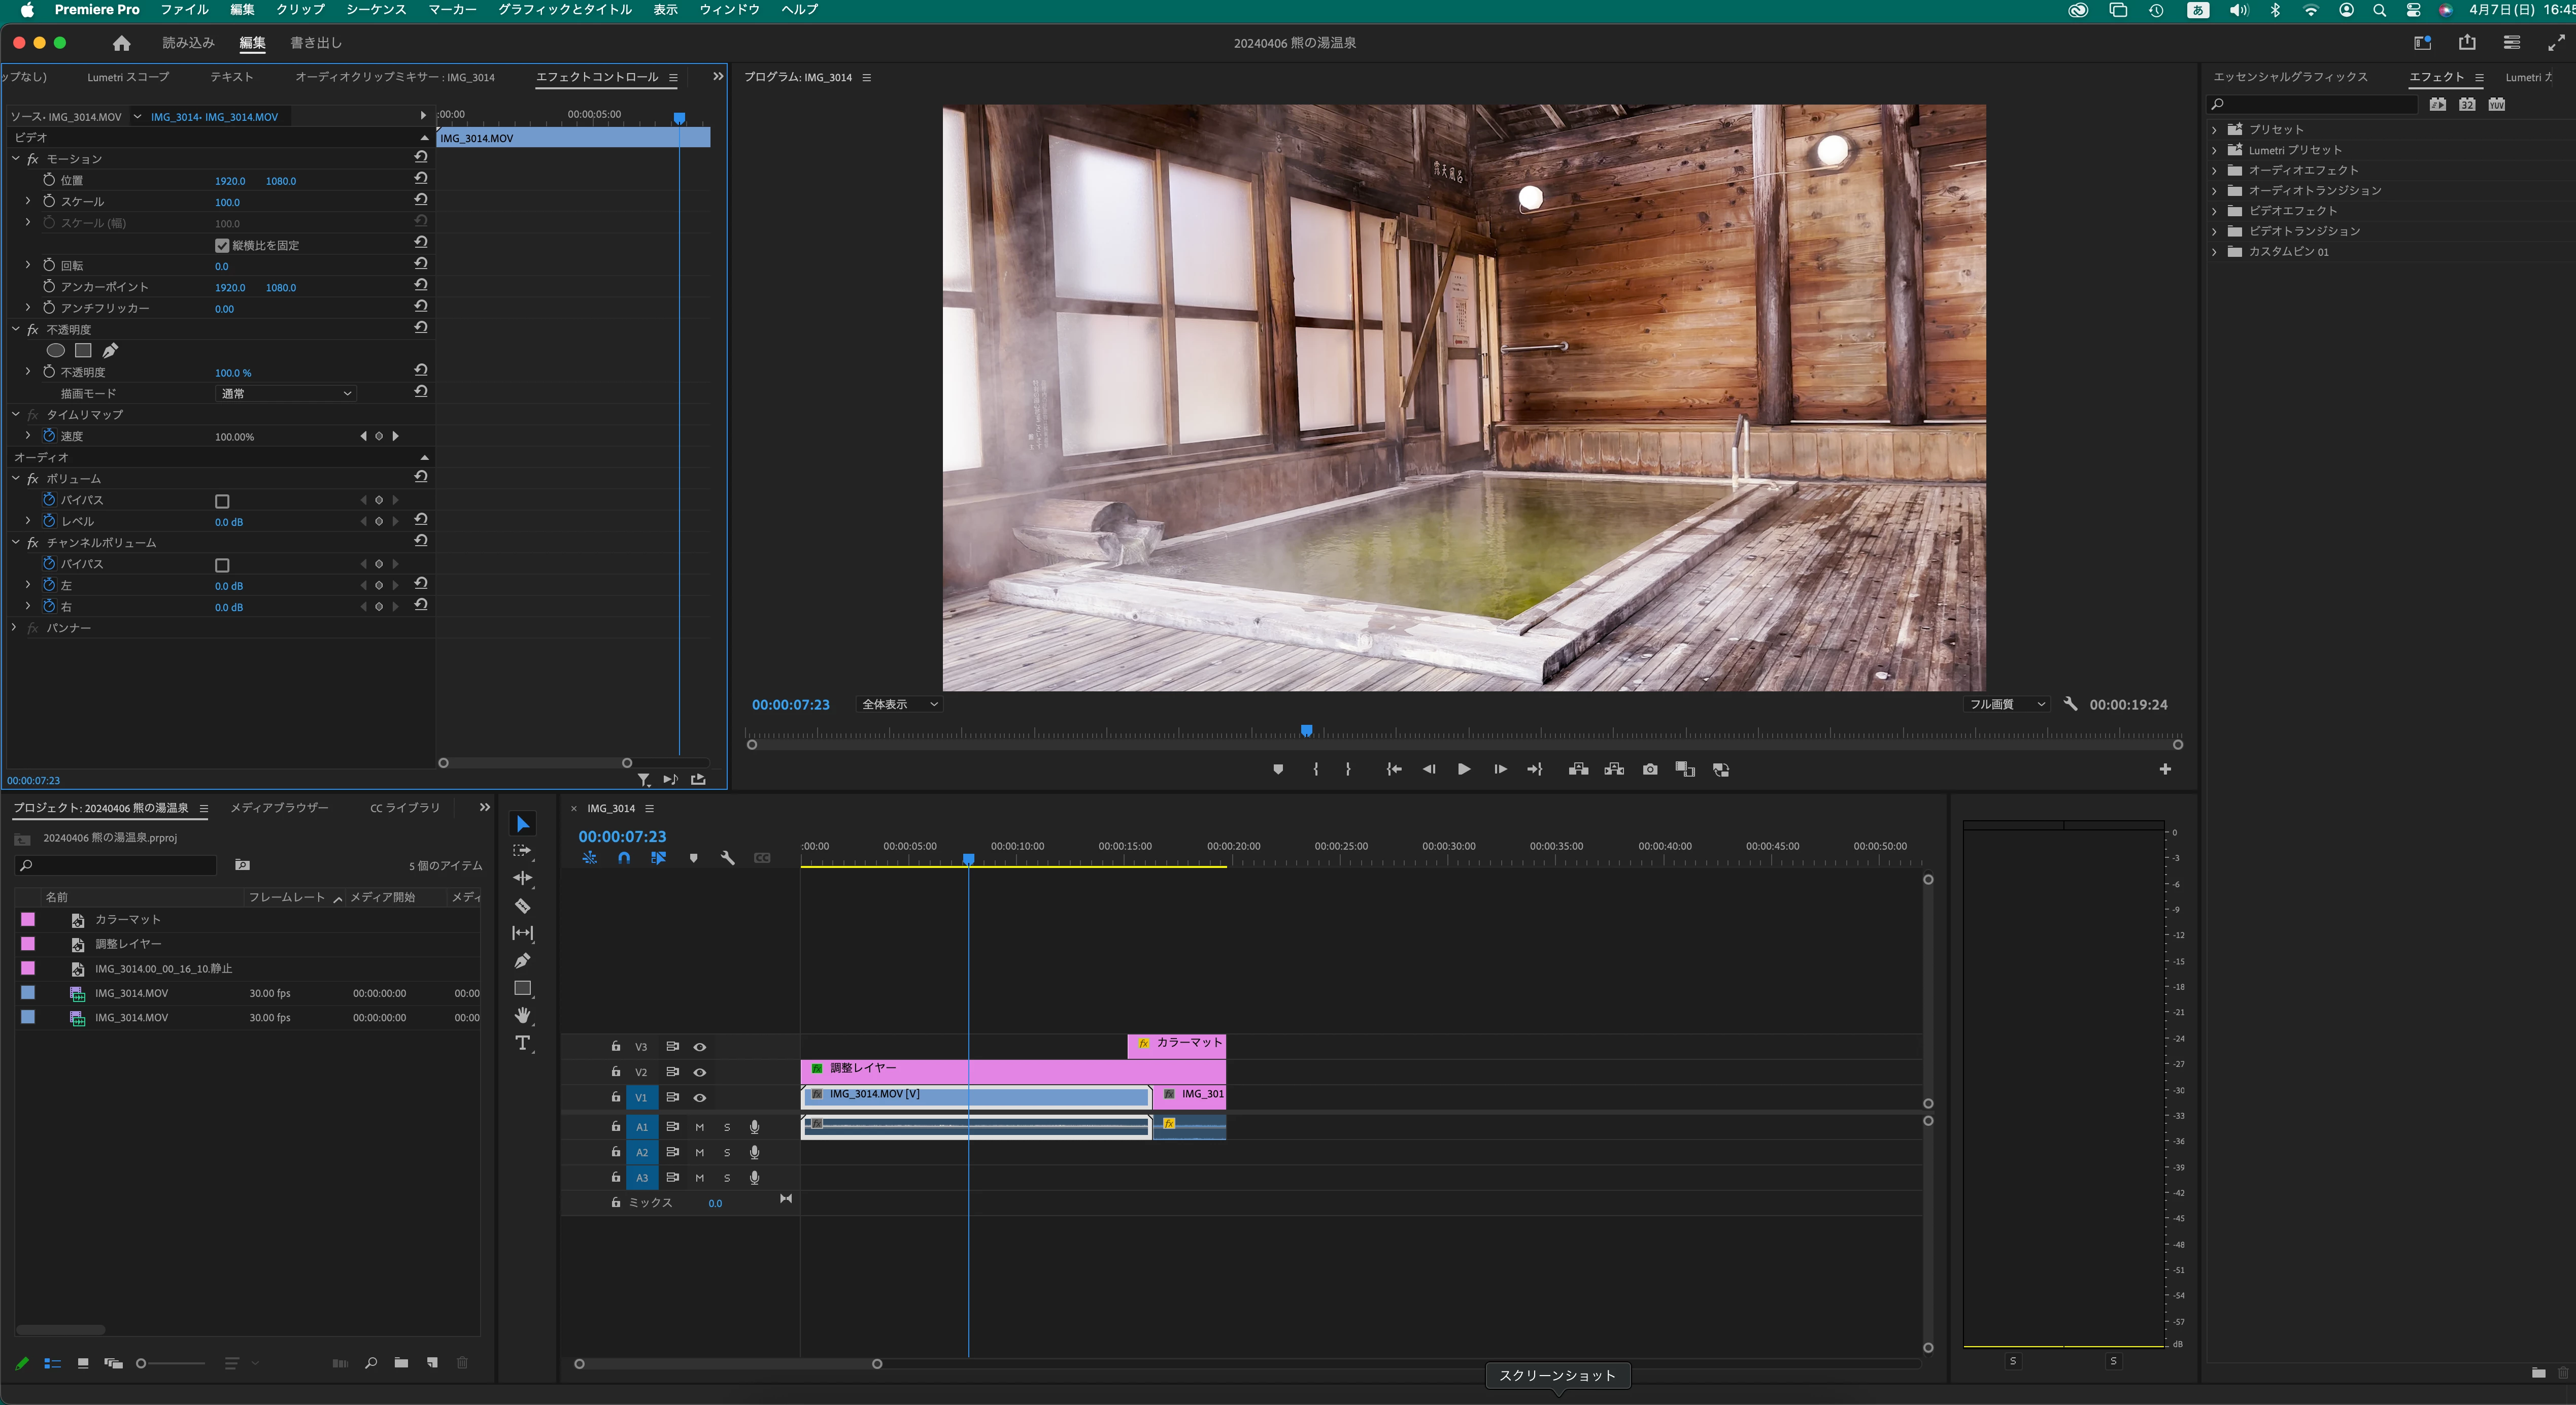
Task: Click the project panel icon size zoom slider
Action: pyautogui.click(x=142, y=1363)
